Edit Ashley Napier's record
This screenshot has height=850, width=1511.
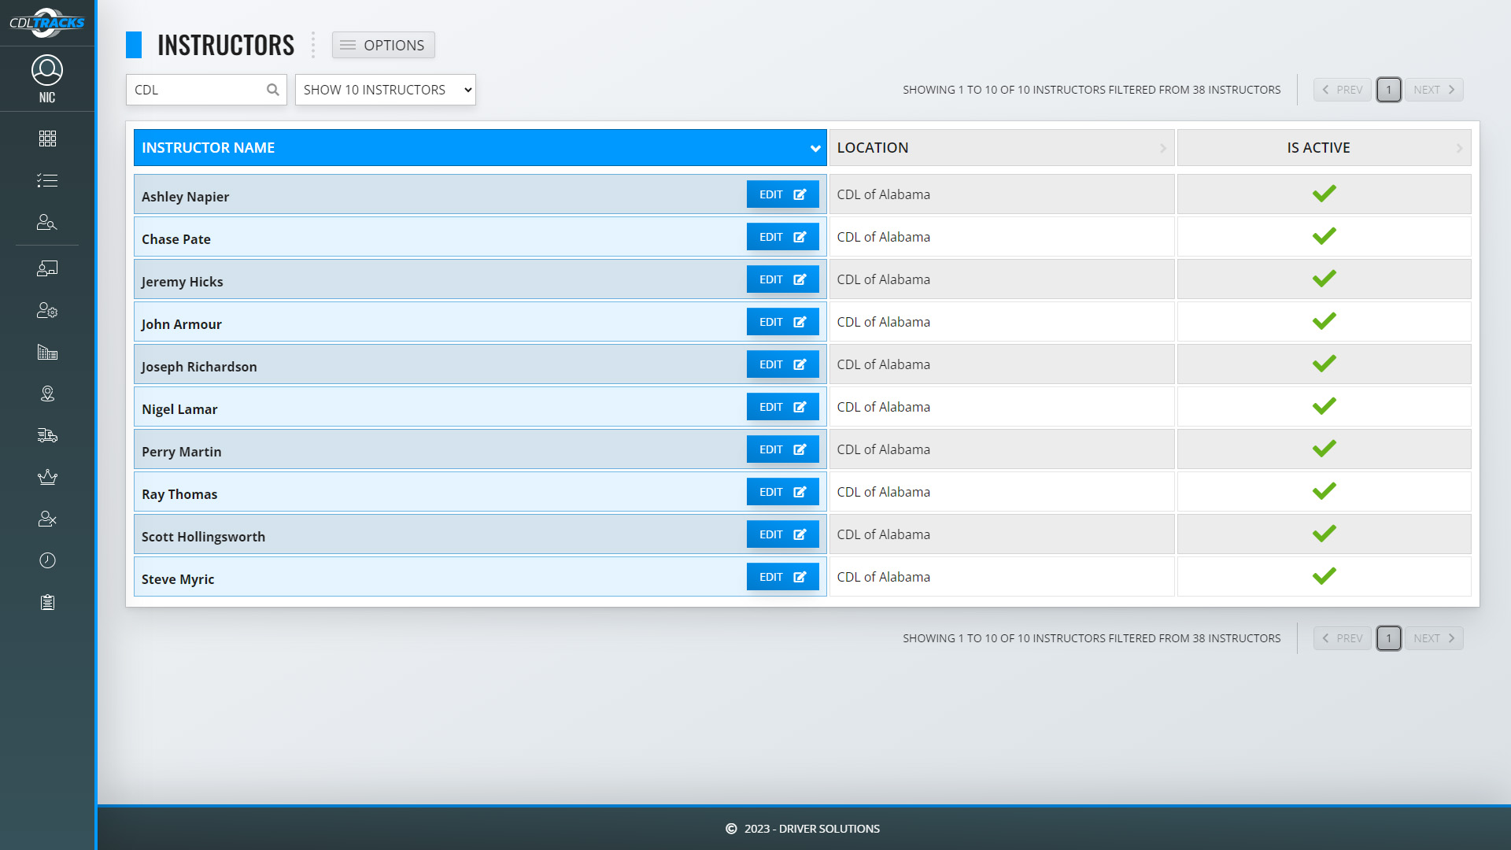[783, 194]
